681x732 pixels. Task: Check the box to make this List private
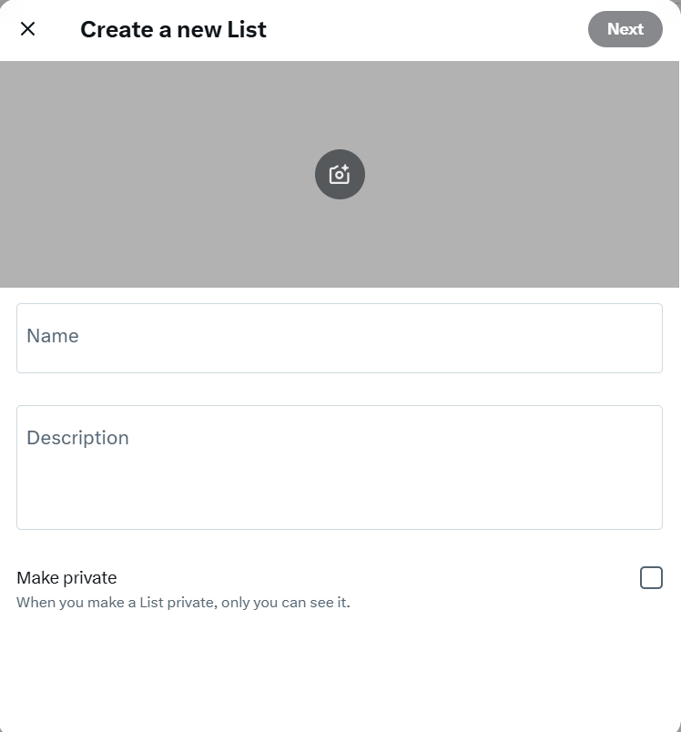[x=652, y=577]
